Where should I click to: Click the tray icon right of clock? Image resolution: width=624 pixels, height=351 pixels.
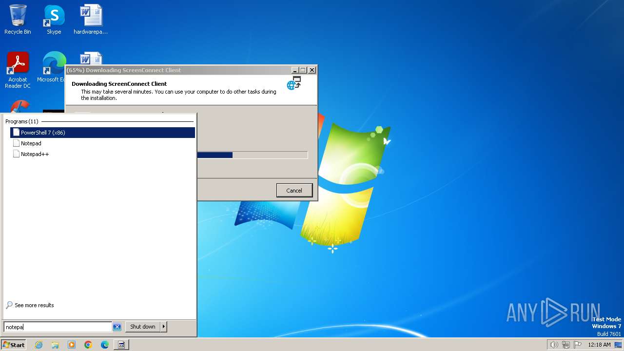point(618,345)
